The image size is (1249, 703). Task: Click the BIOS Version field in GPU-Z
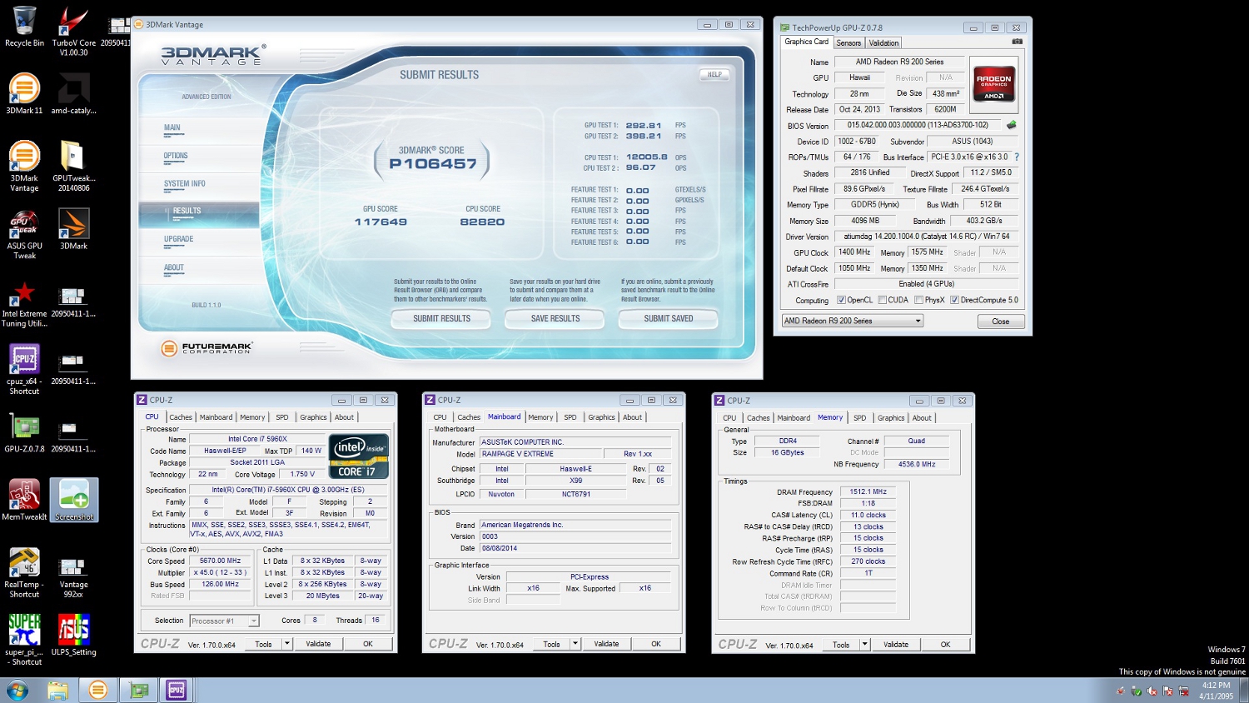coord(918,125)
